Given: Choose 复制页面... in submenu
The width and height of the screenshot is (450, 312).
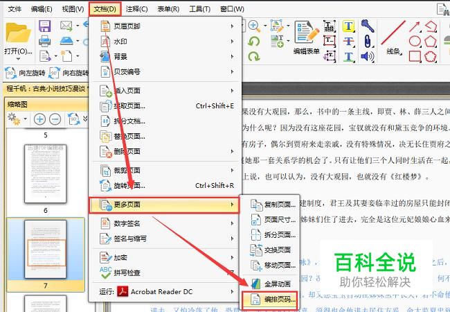Looking at the screenshot, I should pyautogui.click(x=270, y=205).
